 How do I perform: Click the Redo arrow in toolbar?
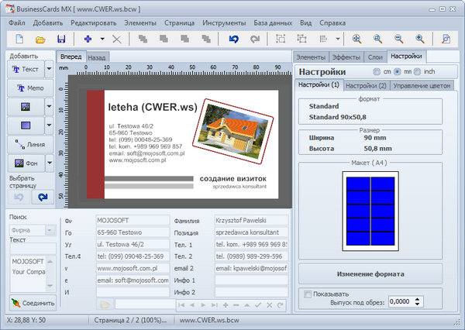(256, 38)
